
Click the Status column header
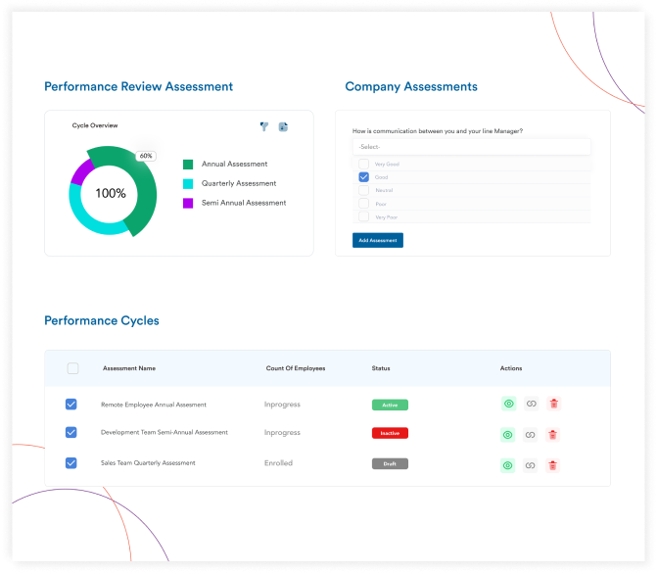[381, 368]
